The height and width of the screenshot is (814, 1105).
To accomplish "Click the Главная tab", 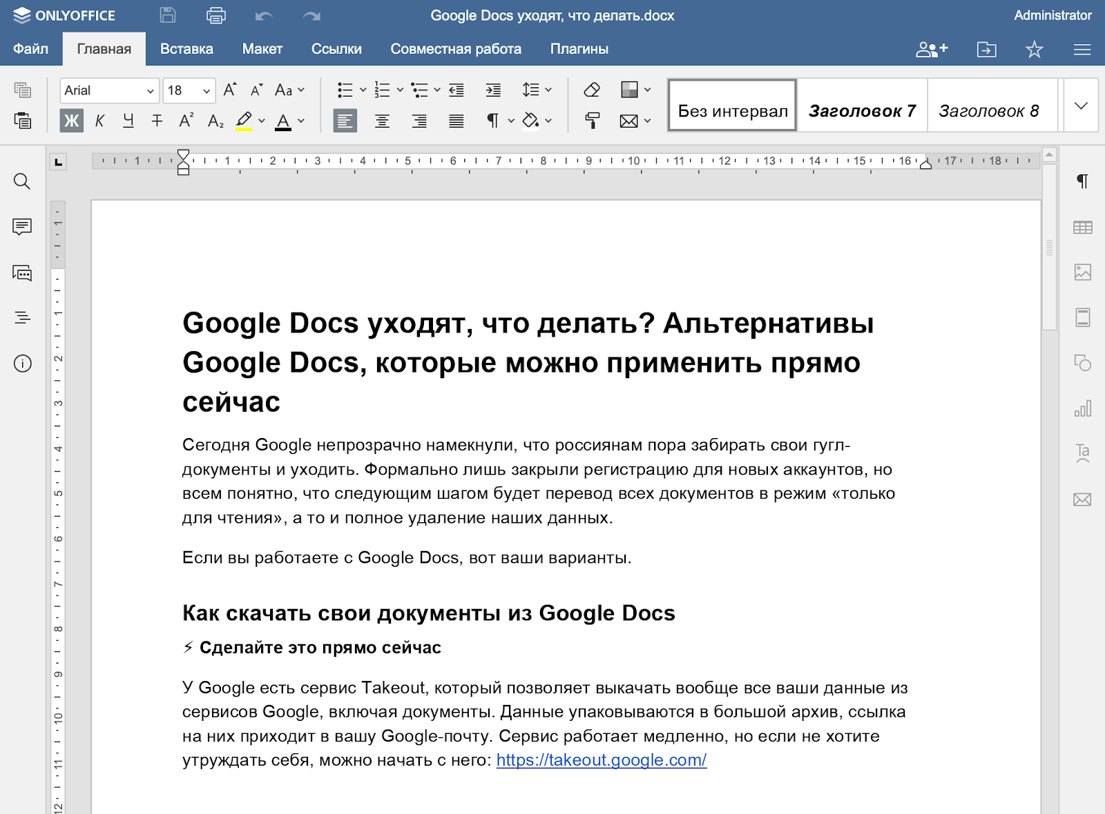I will pyautogui.click(x=104, y=49).
